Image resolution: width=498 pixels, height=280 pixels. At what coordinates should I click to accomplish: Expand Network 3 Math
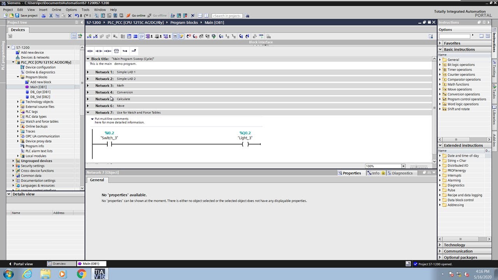pos(88,86)
